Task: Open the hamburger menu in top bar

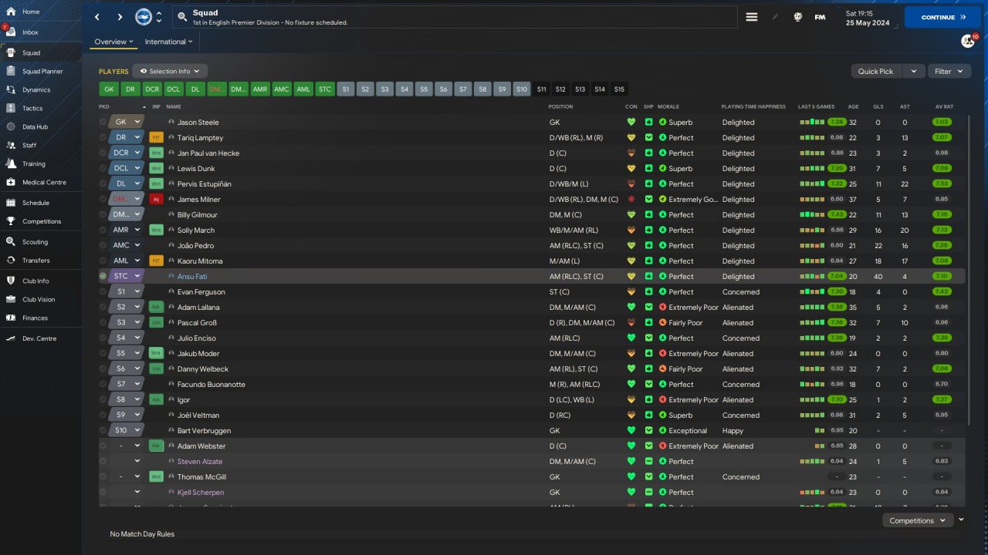Action: (x=752, y=17)
